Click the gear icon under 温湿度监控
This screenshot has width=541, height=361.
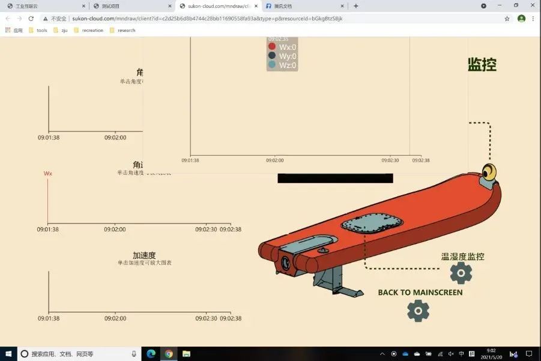[x=461, y=273]
